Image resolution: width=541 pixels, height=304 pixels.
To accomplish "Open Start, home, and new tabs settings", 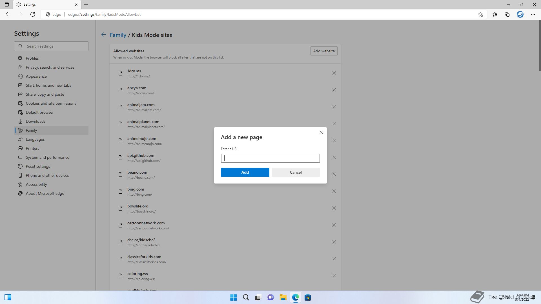I will pyautogui.click(x=51, y=85).
